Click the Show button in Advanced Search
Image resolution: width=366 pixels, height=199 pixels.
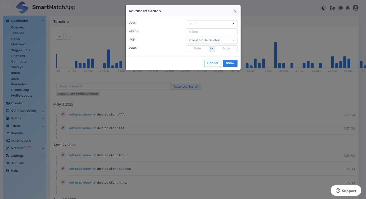pos(230,63)
